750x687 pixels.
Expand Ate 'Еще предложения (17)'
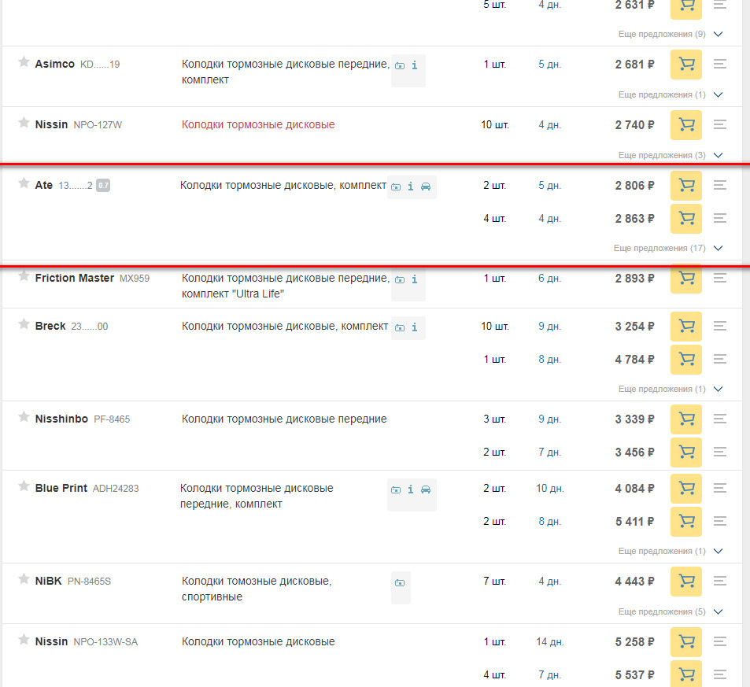pos(667,248)
